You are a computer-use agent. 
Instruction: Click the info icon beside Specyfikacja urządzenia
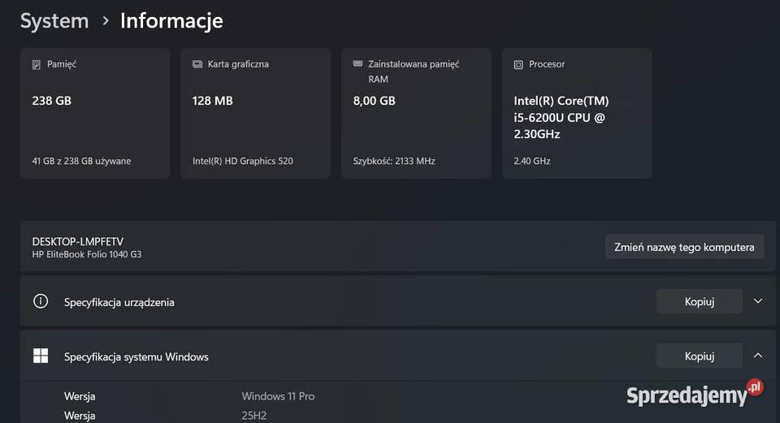[41, 301]
